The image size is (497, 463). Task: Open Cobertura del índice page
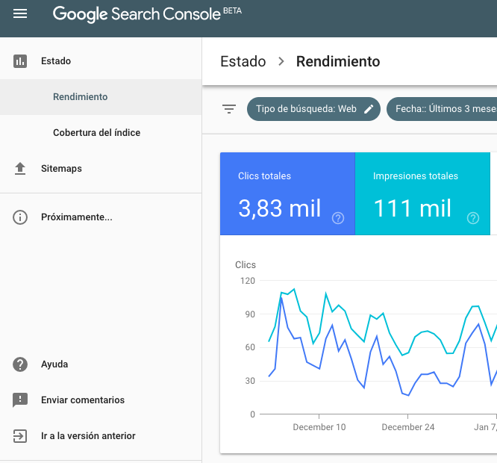pyautogui.click(x=96, y=133)
